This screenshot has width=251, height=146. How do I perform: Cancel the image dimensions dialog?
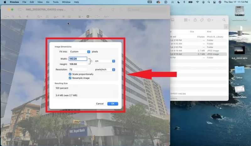pos(100,103)
